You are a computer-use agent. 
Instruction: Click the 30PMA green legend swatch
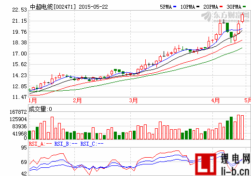[x=244, y=7]
